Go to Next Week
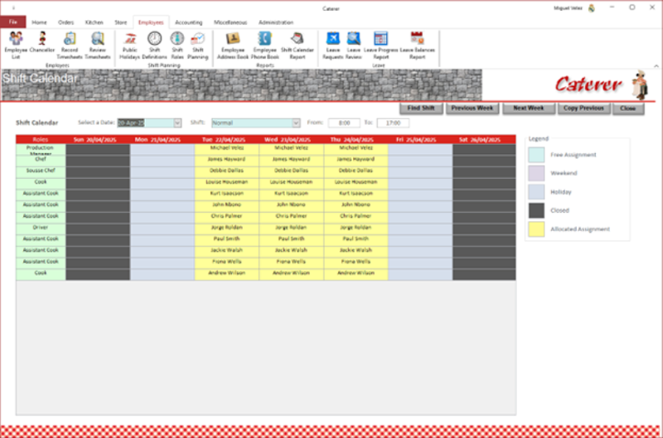The height and width of the screenshot is (438, 663). [528, 108]
